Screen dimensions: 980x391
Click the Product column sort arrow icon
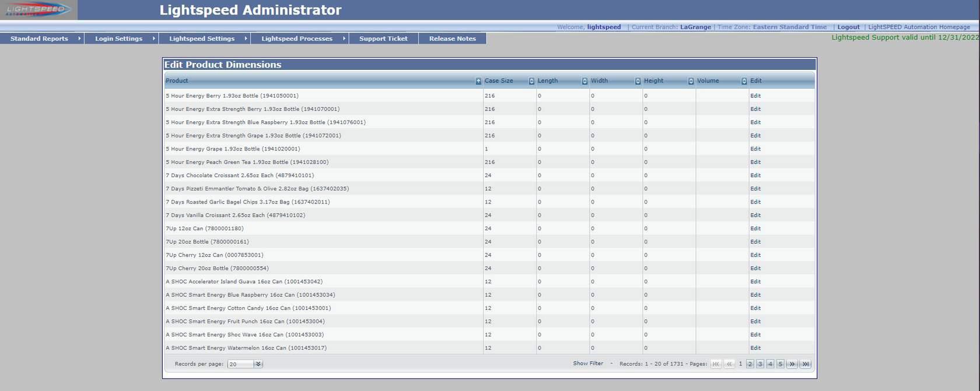point(478,81)
